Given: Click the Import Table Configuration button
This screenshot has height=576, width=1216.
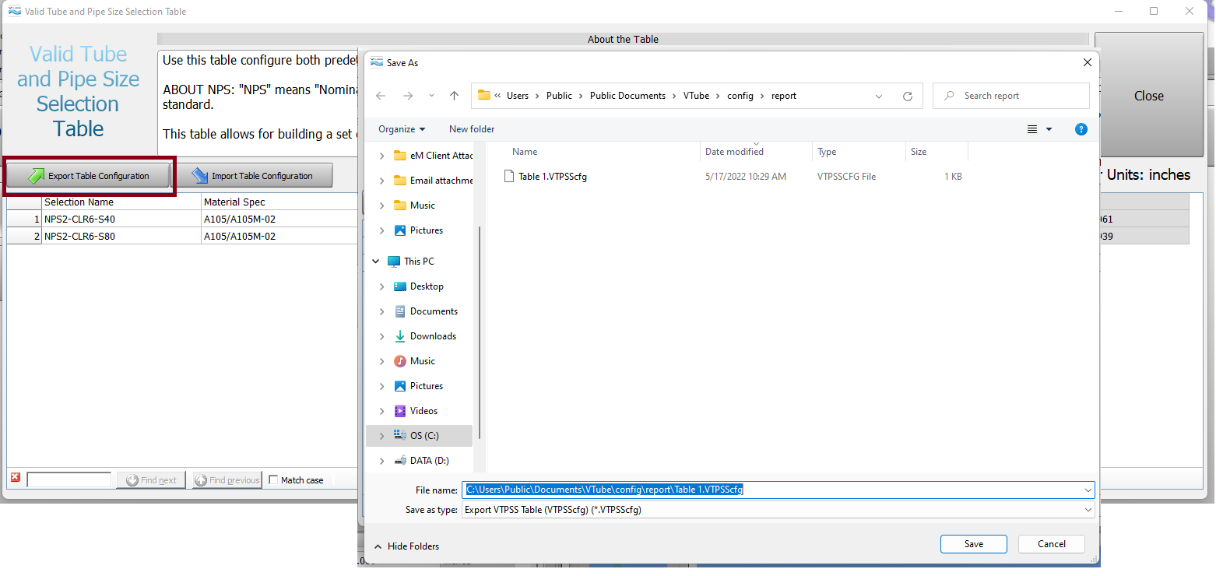Looking at the screenshot, I should [252, 176].
